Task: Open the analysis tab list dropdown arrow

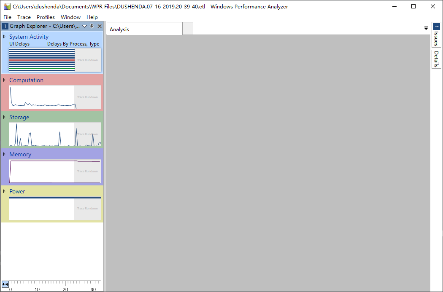Action: point(426,28)
